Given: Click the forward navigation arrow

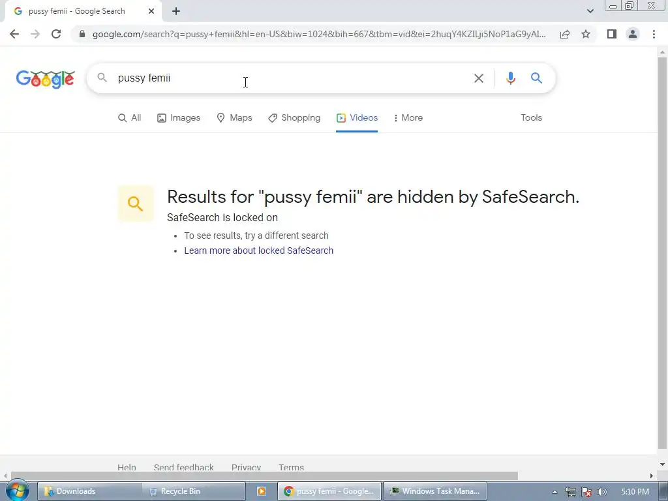Looking at the screenshot, I should (x=35, y=34).
